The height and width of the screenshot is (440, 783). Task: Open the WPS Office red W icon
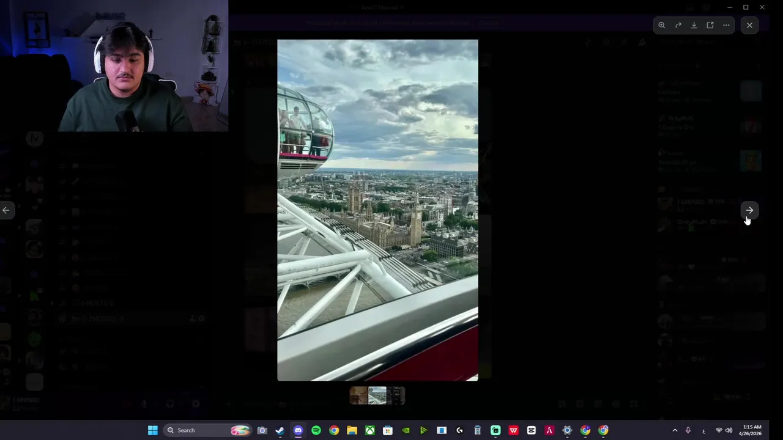[513, 430]
